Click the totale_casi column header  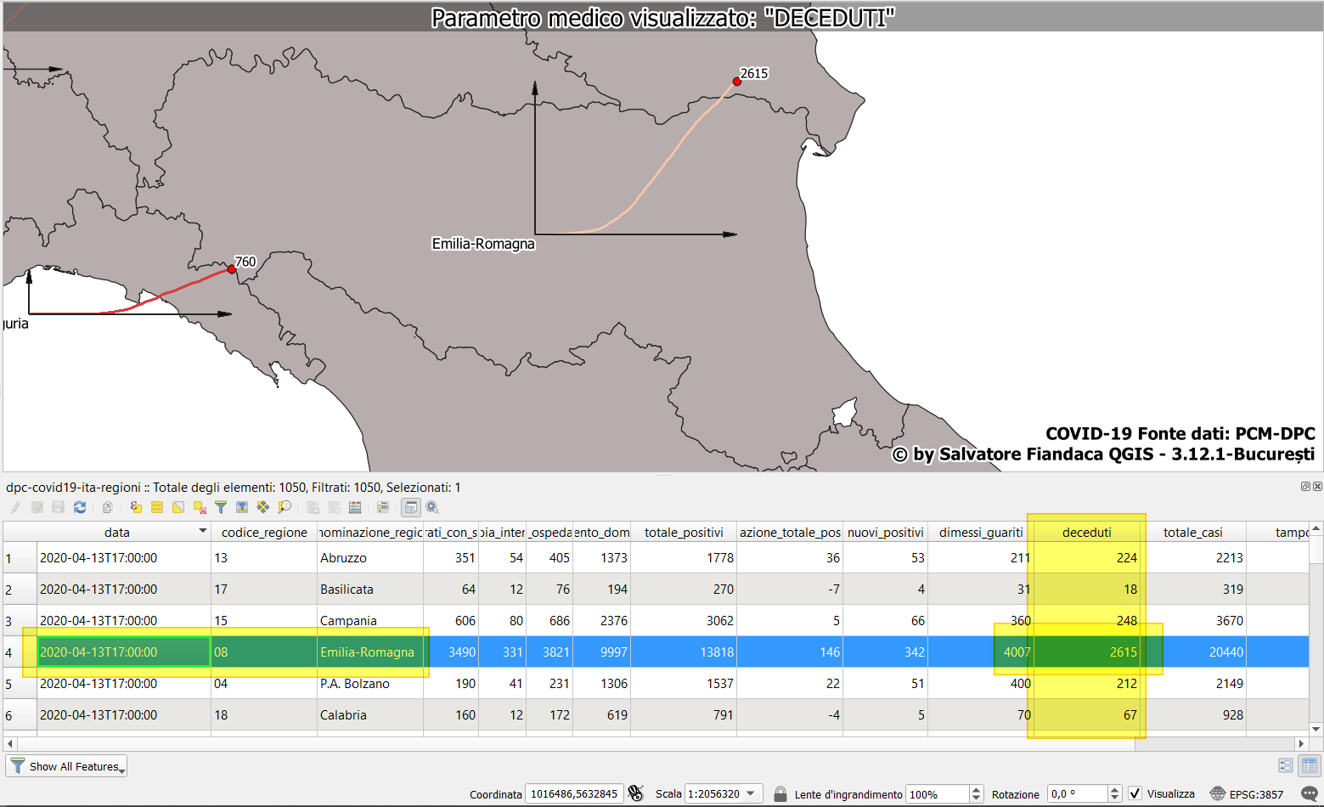coord(1192,533)
